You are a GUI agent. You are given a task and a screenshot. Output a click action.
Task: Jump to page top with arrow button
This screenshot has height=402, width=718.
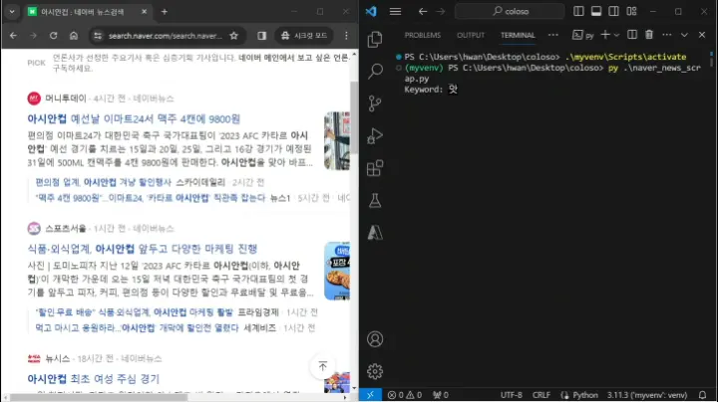[323, 366]
